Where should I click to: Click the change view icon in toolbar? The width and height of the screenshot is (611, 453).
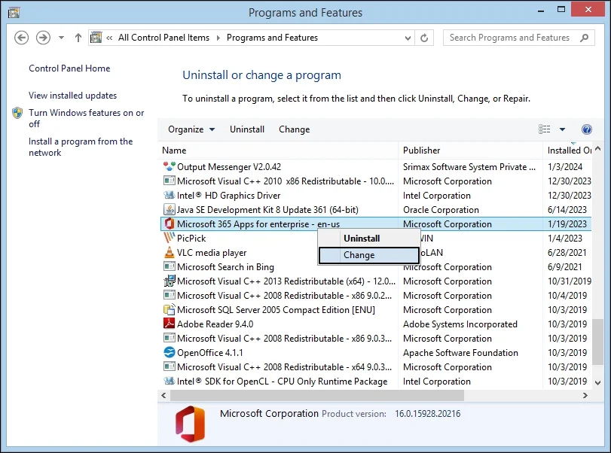click(x=545, y=129)
